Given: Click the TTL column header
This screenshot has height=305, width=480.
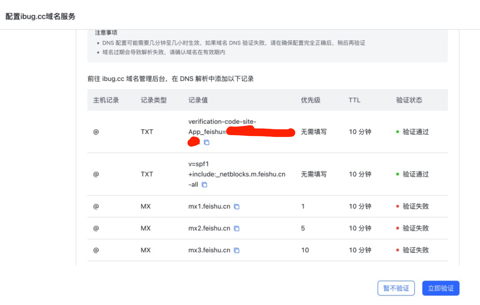Looking at the screenshot, I should pyautogui.click(x=354, y=100).
